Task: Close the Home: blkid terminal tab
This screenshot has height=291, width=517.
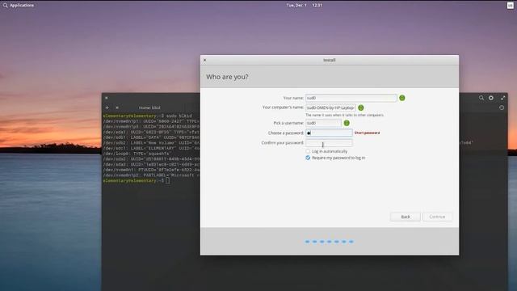Action: click(117, 108)
